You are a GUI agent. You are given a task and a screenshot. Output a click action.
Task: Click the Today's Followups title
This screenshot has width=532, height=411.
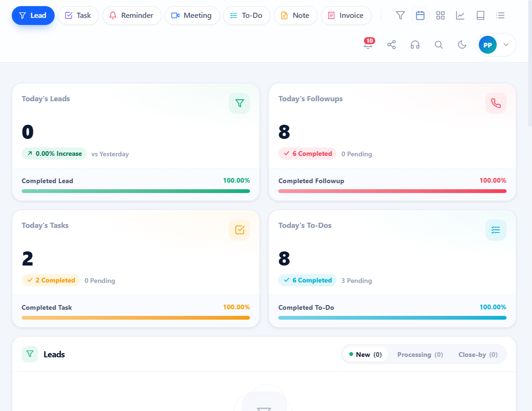310,99
